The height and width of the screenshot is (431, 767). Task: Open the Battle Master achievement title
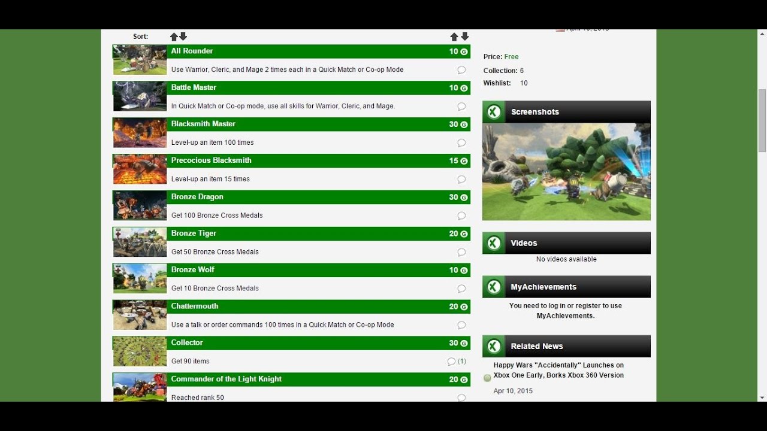click(194, 87)
